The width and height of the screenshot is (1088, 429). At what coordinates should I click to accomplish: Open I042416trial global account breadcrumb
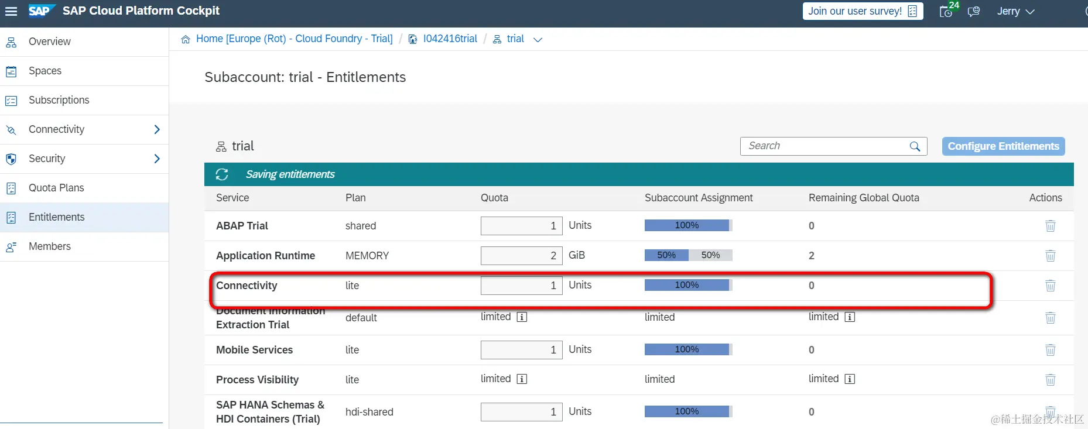pos(450,39)
